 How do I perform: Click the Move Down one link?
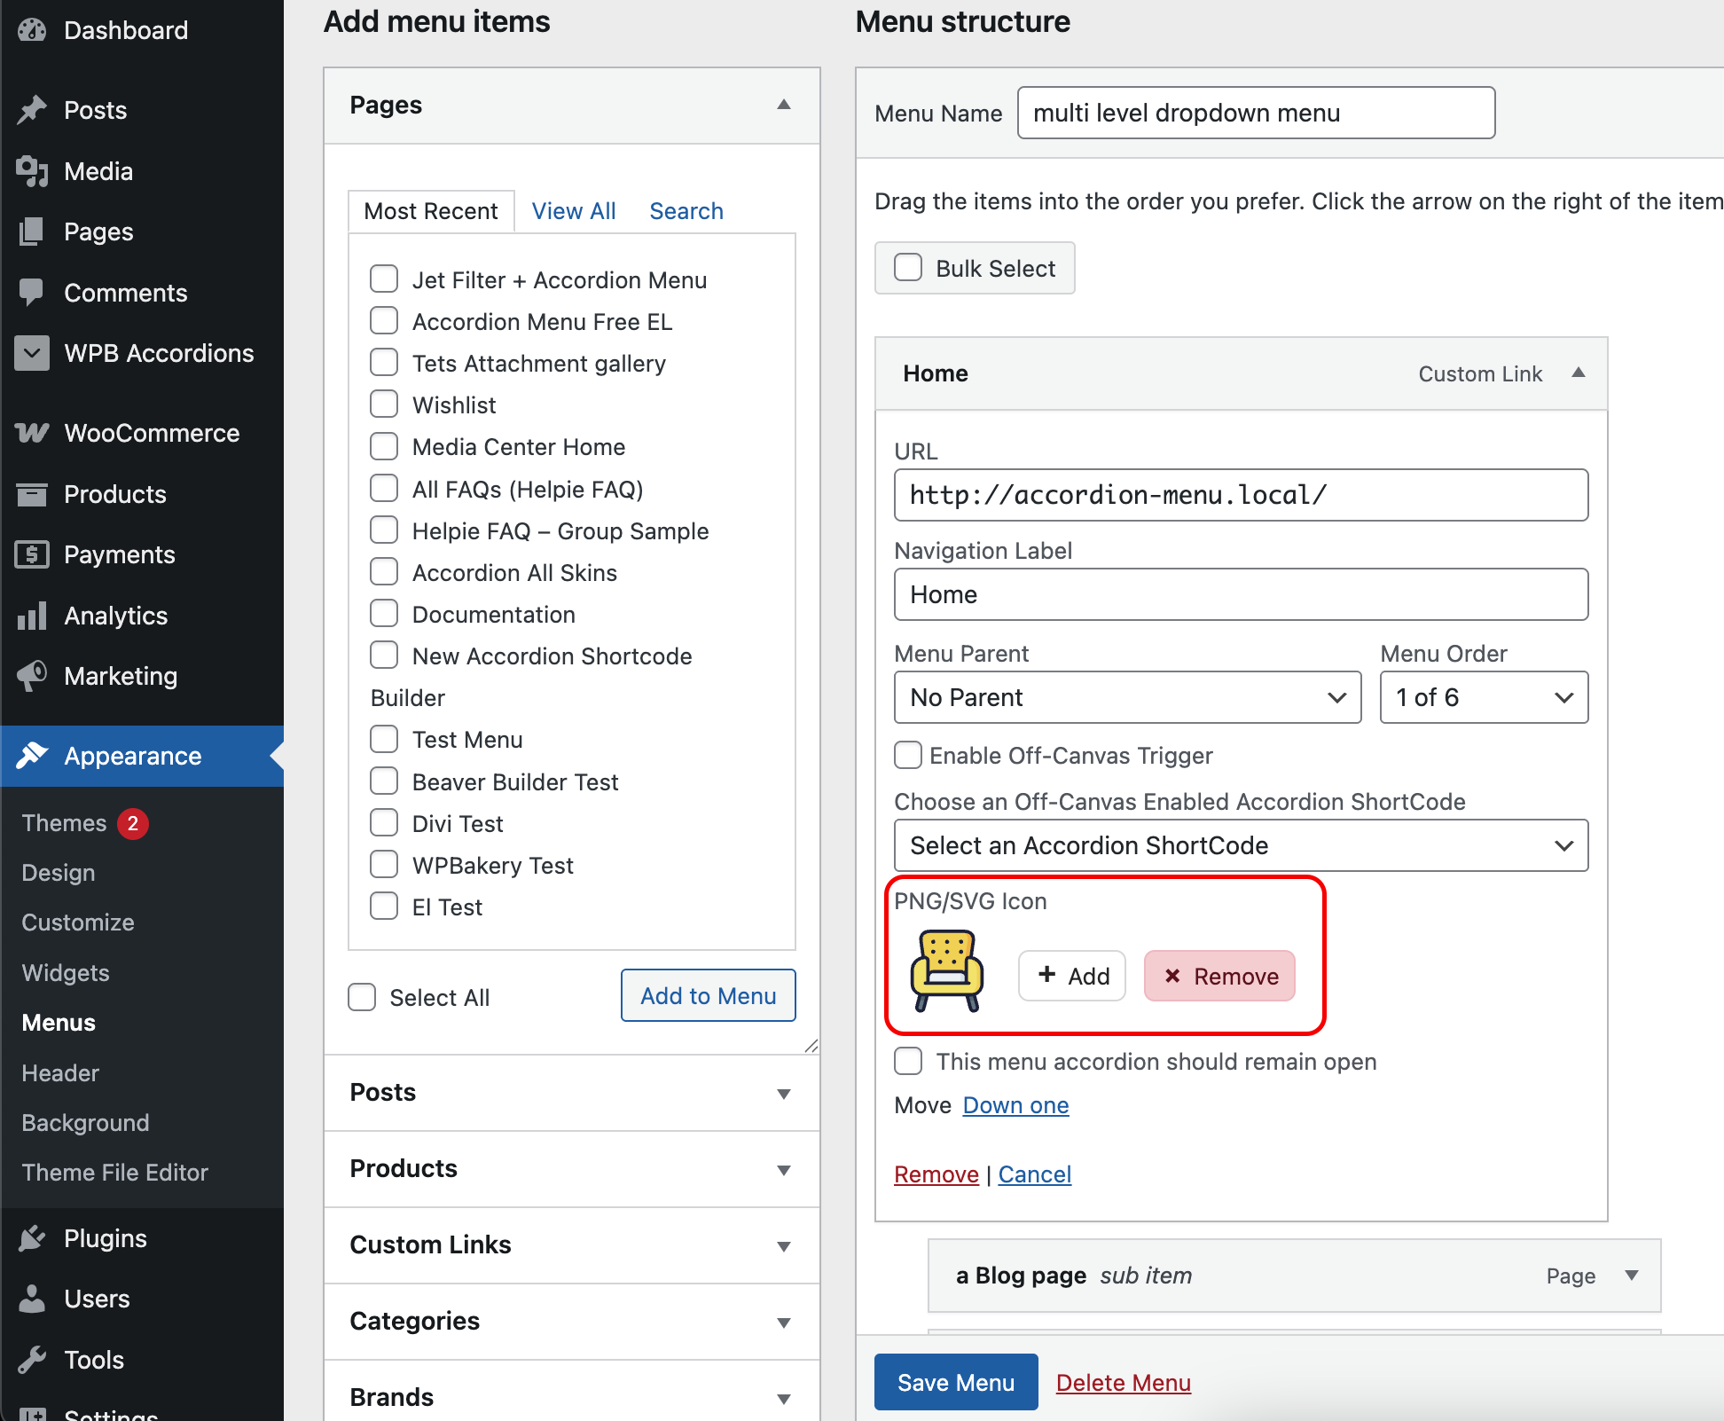point(1016,1105)
